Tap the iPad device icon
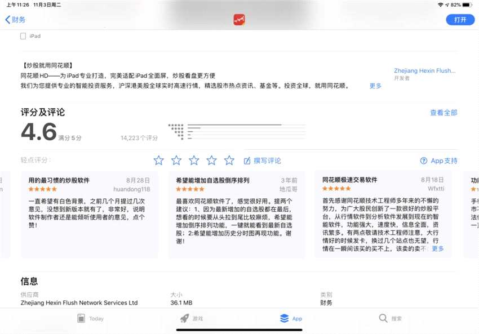 tap(23, 36)
